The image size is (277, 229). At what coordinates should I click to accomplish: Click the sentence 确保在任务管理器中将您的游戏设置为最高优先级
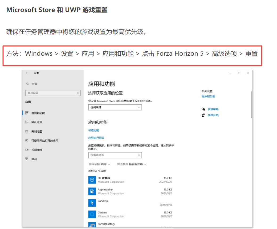pos(76,32)
